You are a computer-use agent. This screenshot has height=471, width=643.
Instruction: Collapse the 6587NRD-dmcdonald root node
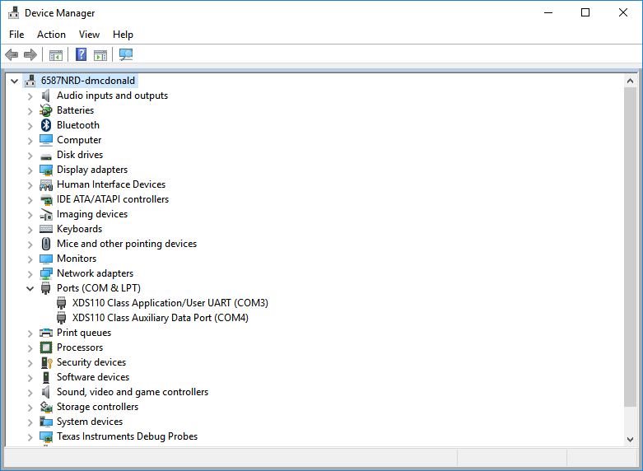(14, 81)
